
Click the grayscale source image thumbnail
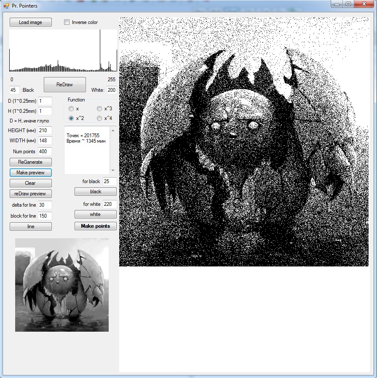62,285
